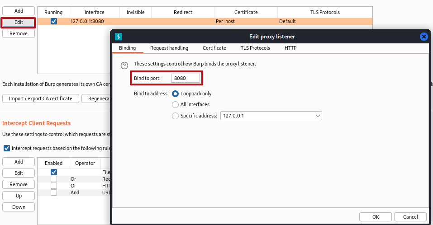Select Loopback only radio button
Viewport: 433px width, 225px height.
pyautogui.click(x=175, y=94)
